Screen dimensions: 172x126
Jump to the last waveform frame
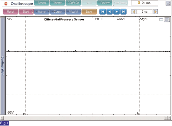(124, 12)
